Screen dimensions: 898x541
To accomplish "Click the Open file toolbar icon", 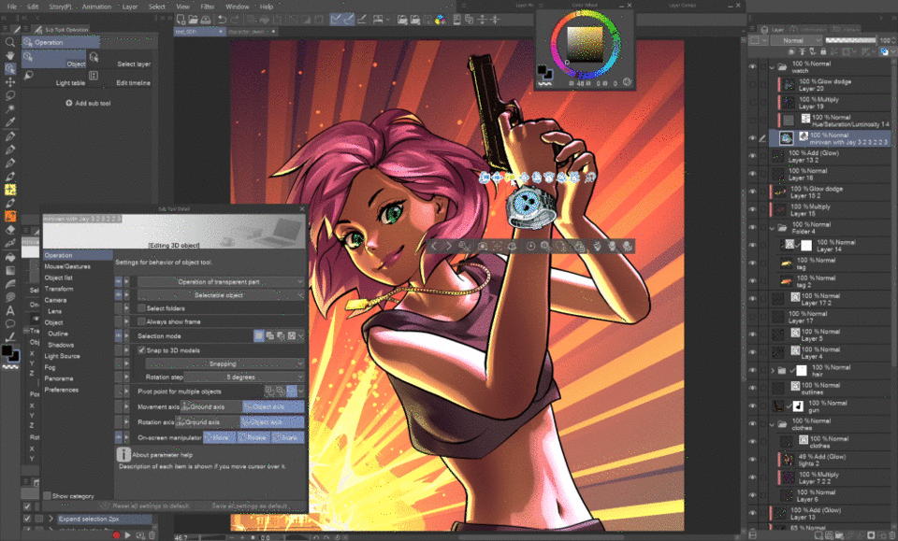I will (x=193, y=20).
